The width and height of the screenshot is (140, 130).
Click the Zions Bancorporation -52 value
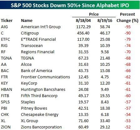pos(127,127)
